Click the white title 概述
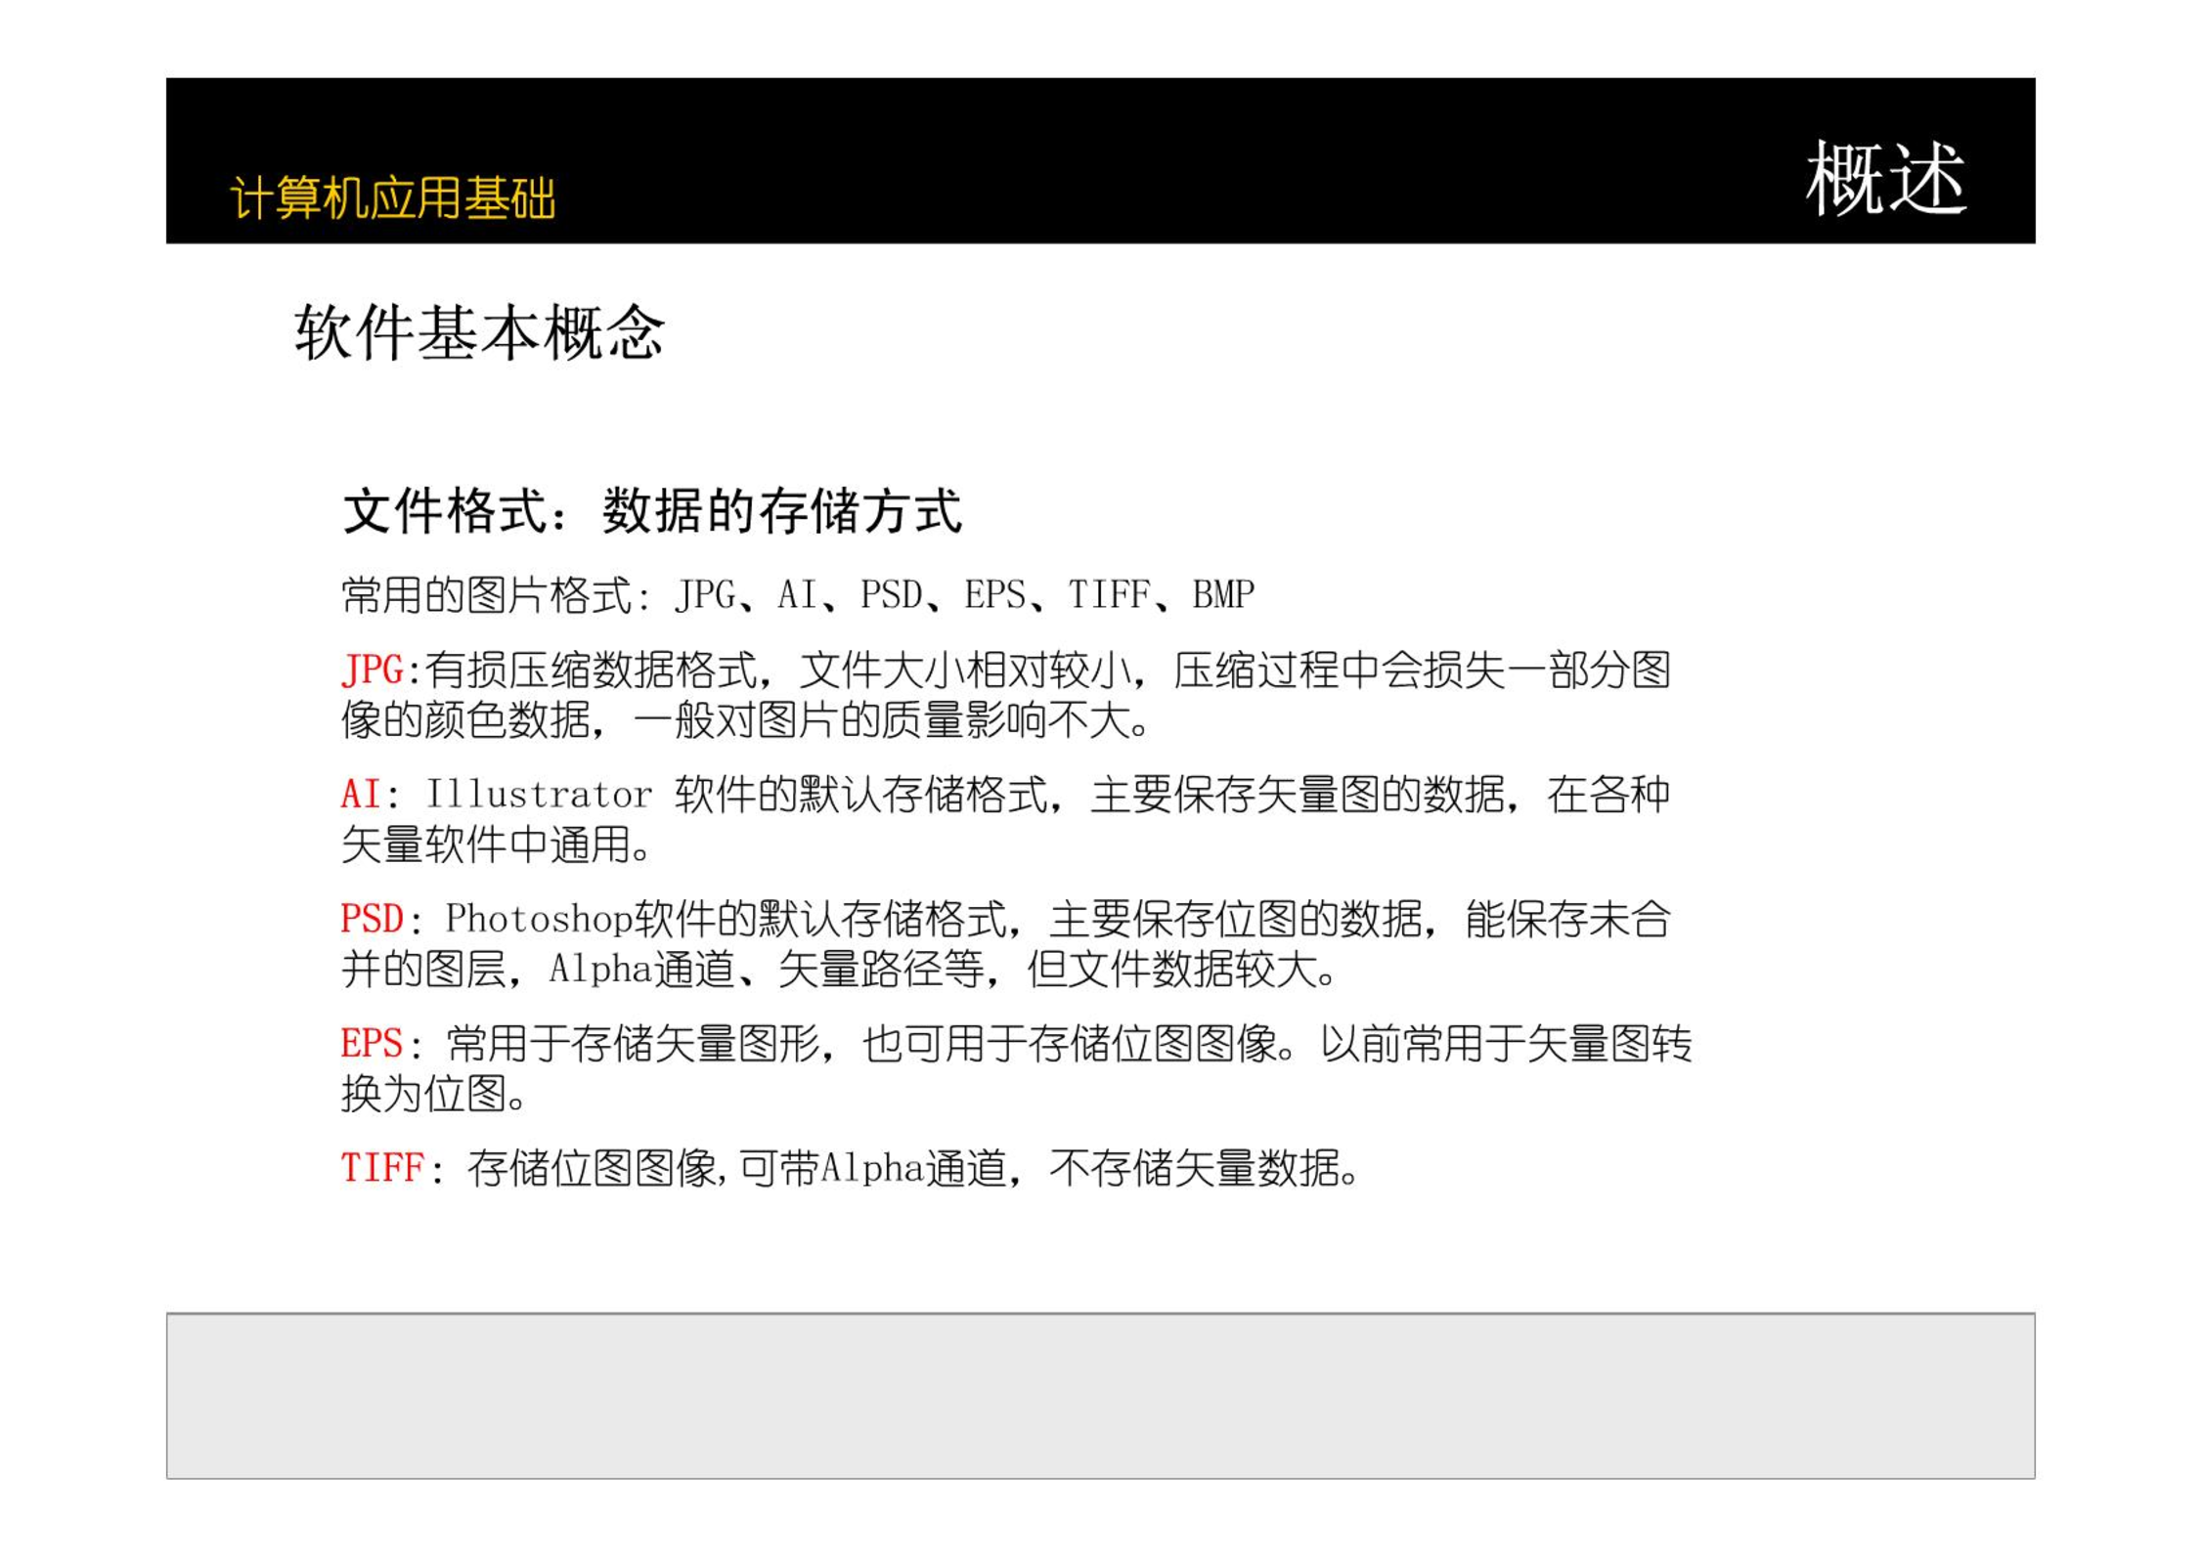 click(x=1885, y=178)
